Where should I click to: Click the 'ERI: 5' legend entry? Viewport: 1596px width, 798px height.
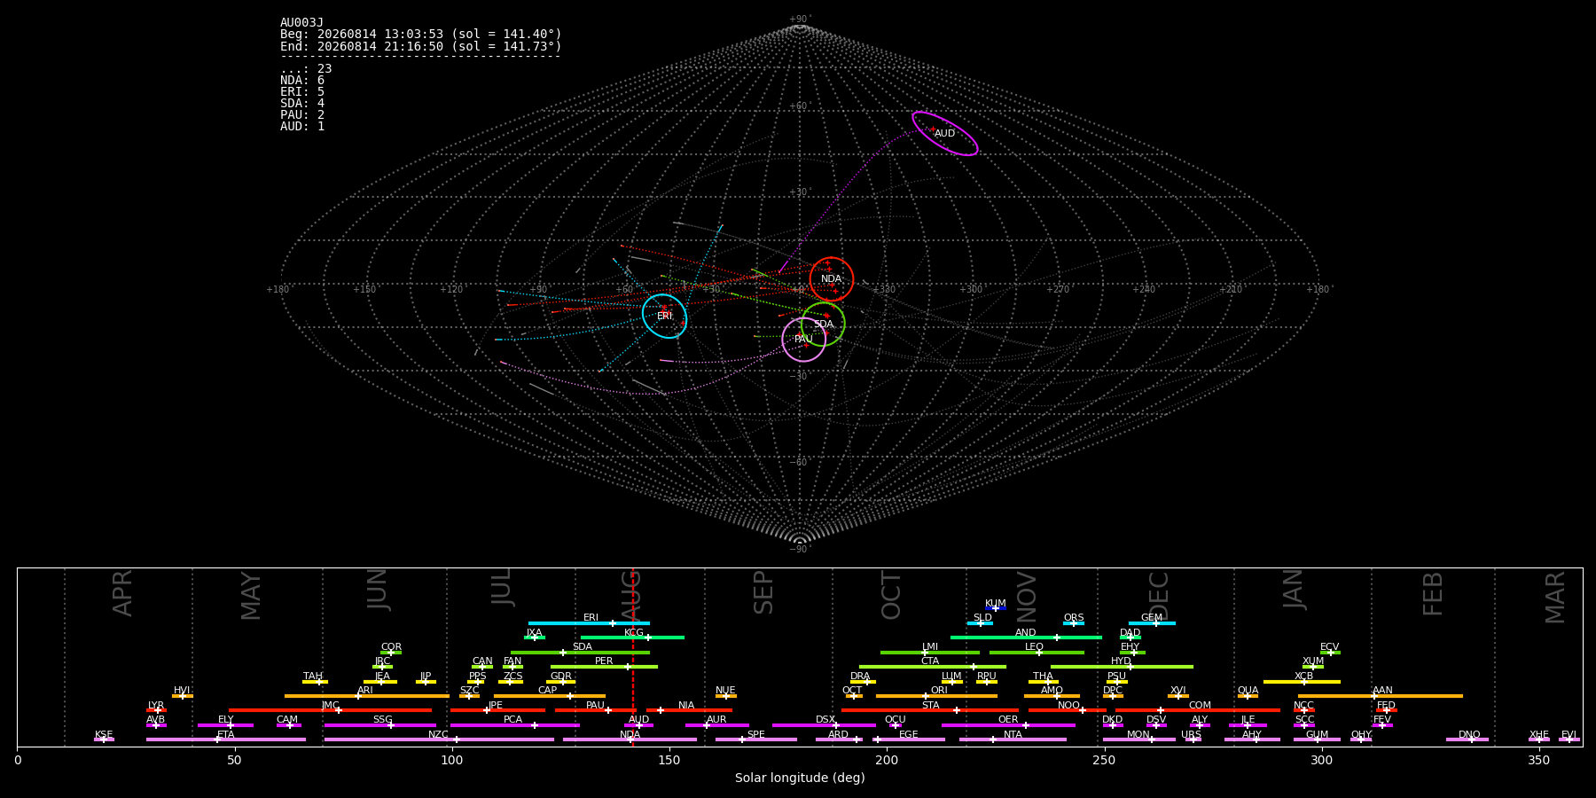click(302, 92)
